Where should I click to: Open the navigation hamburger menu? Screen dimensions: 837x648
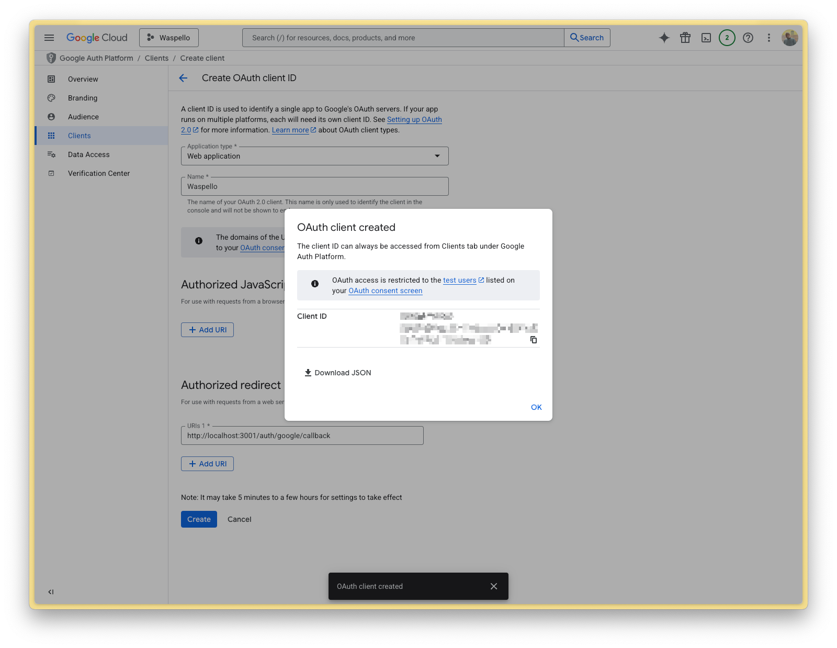point(49,37)
